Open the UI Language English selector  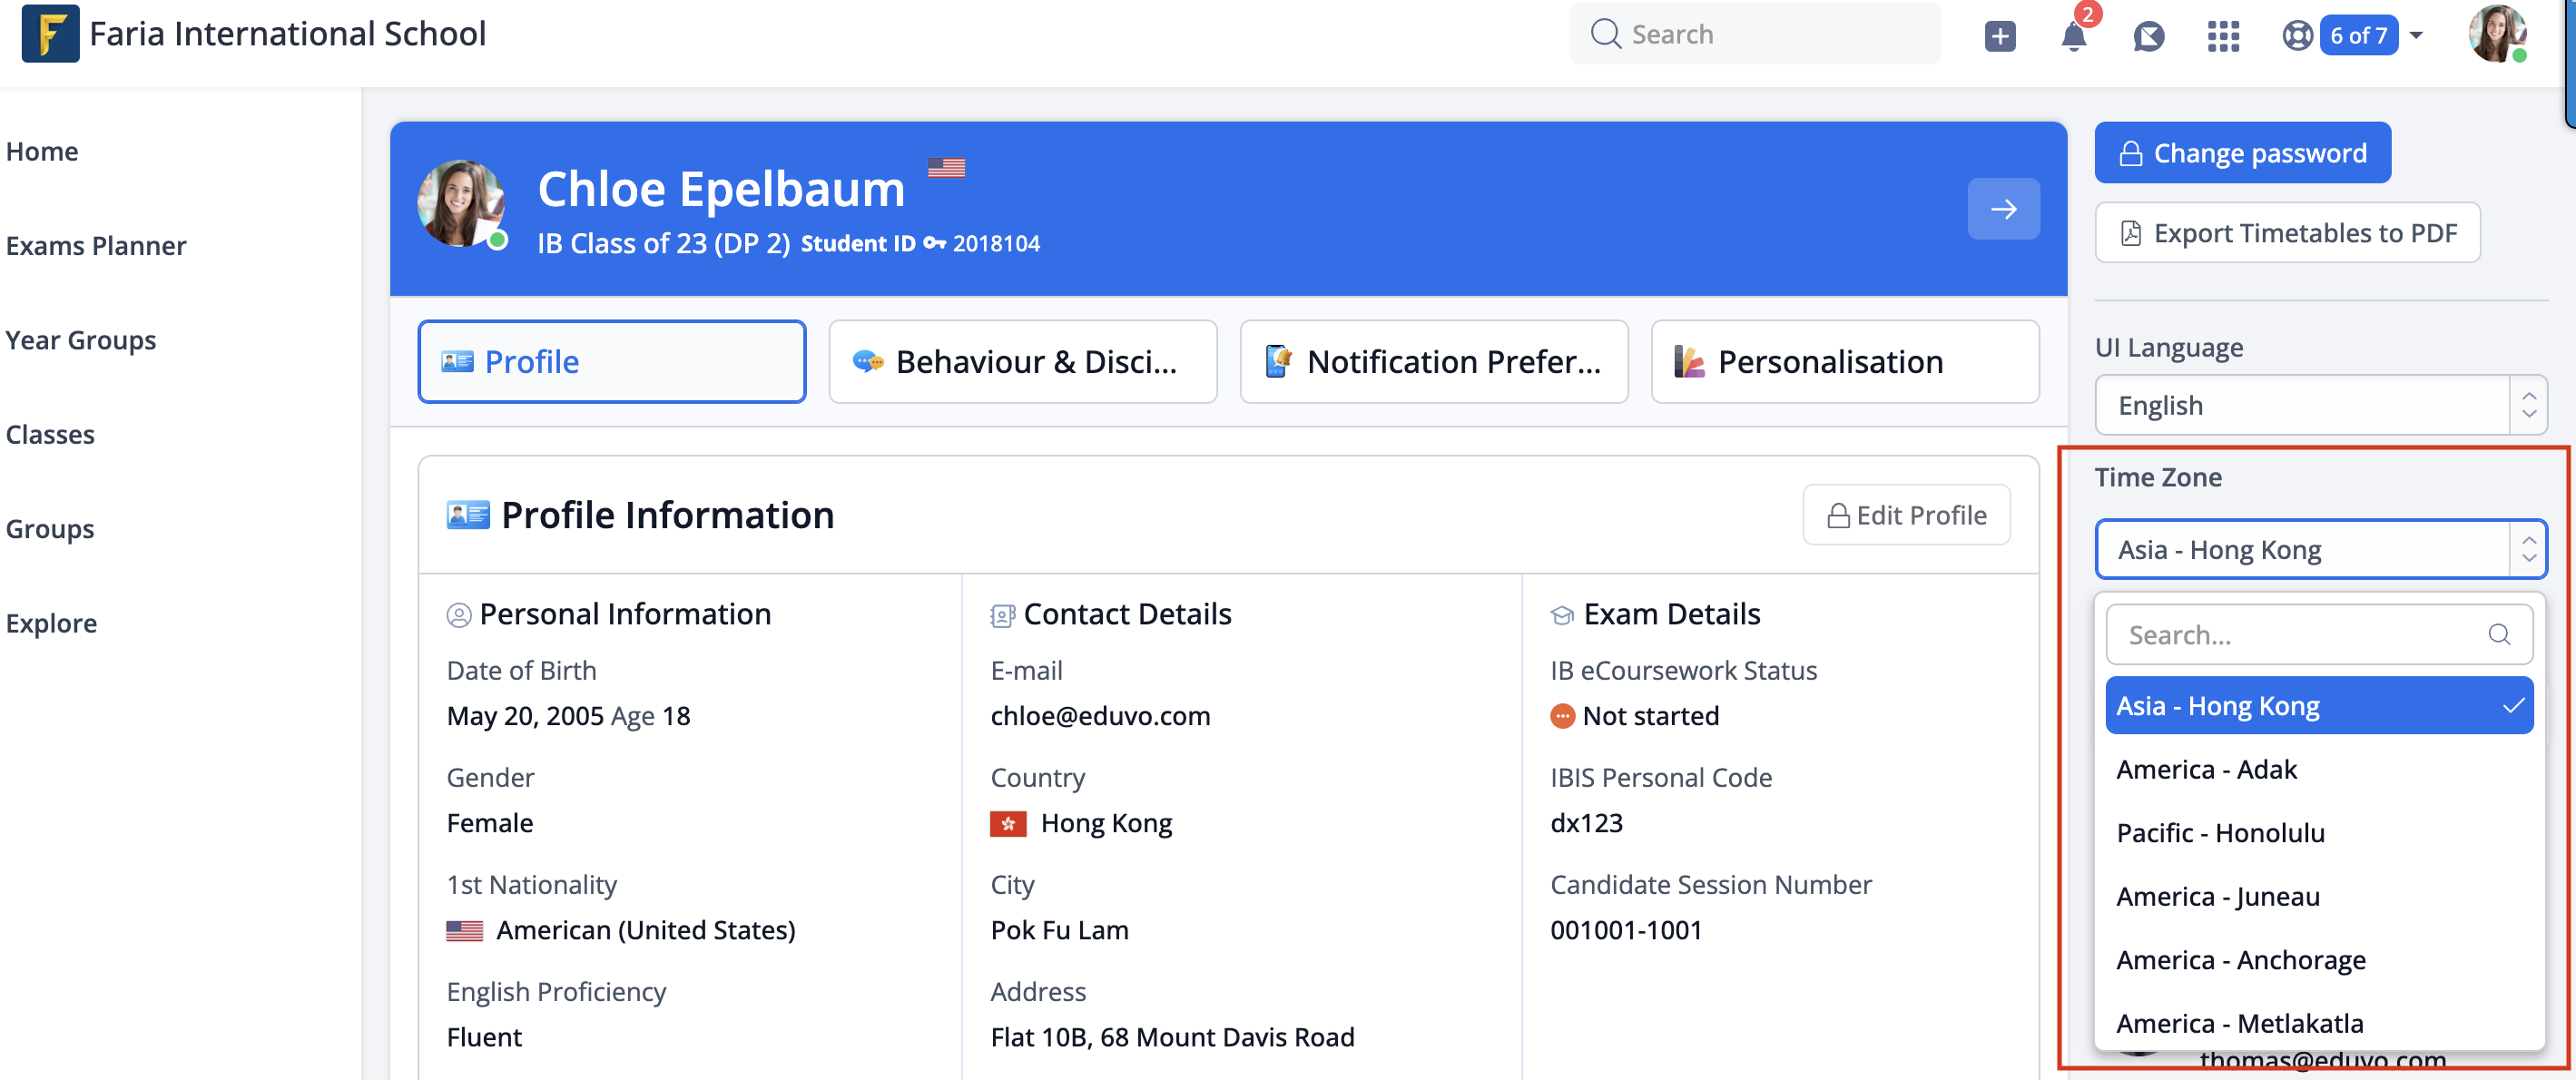tap(2319, 405)
